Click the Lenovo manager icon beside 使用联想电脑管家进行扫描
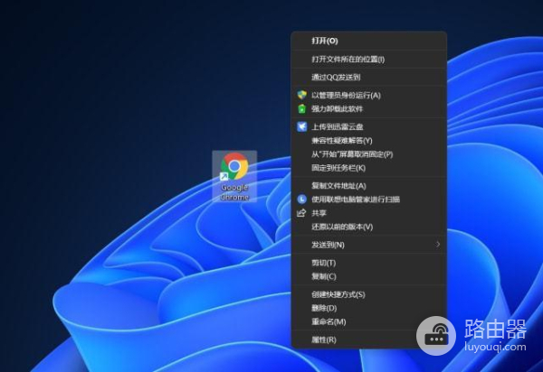543x372 pixels. pos(302,200)
